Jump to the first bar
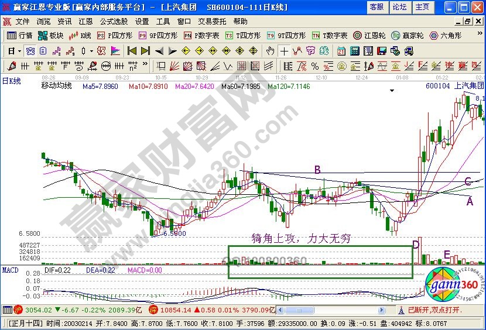486x330 pixels. [x=132, y=51]
